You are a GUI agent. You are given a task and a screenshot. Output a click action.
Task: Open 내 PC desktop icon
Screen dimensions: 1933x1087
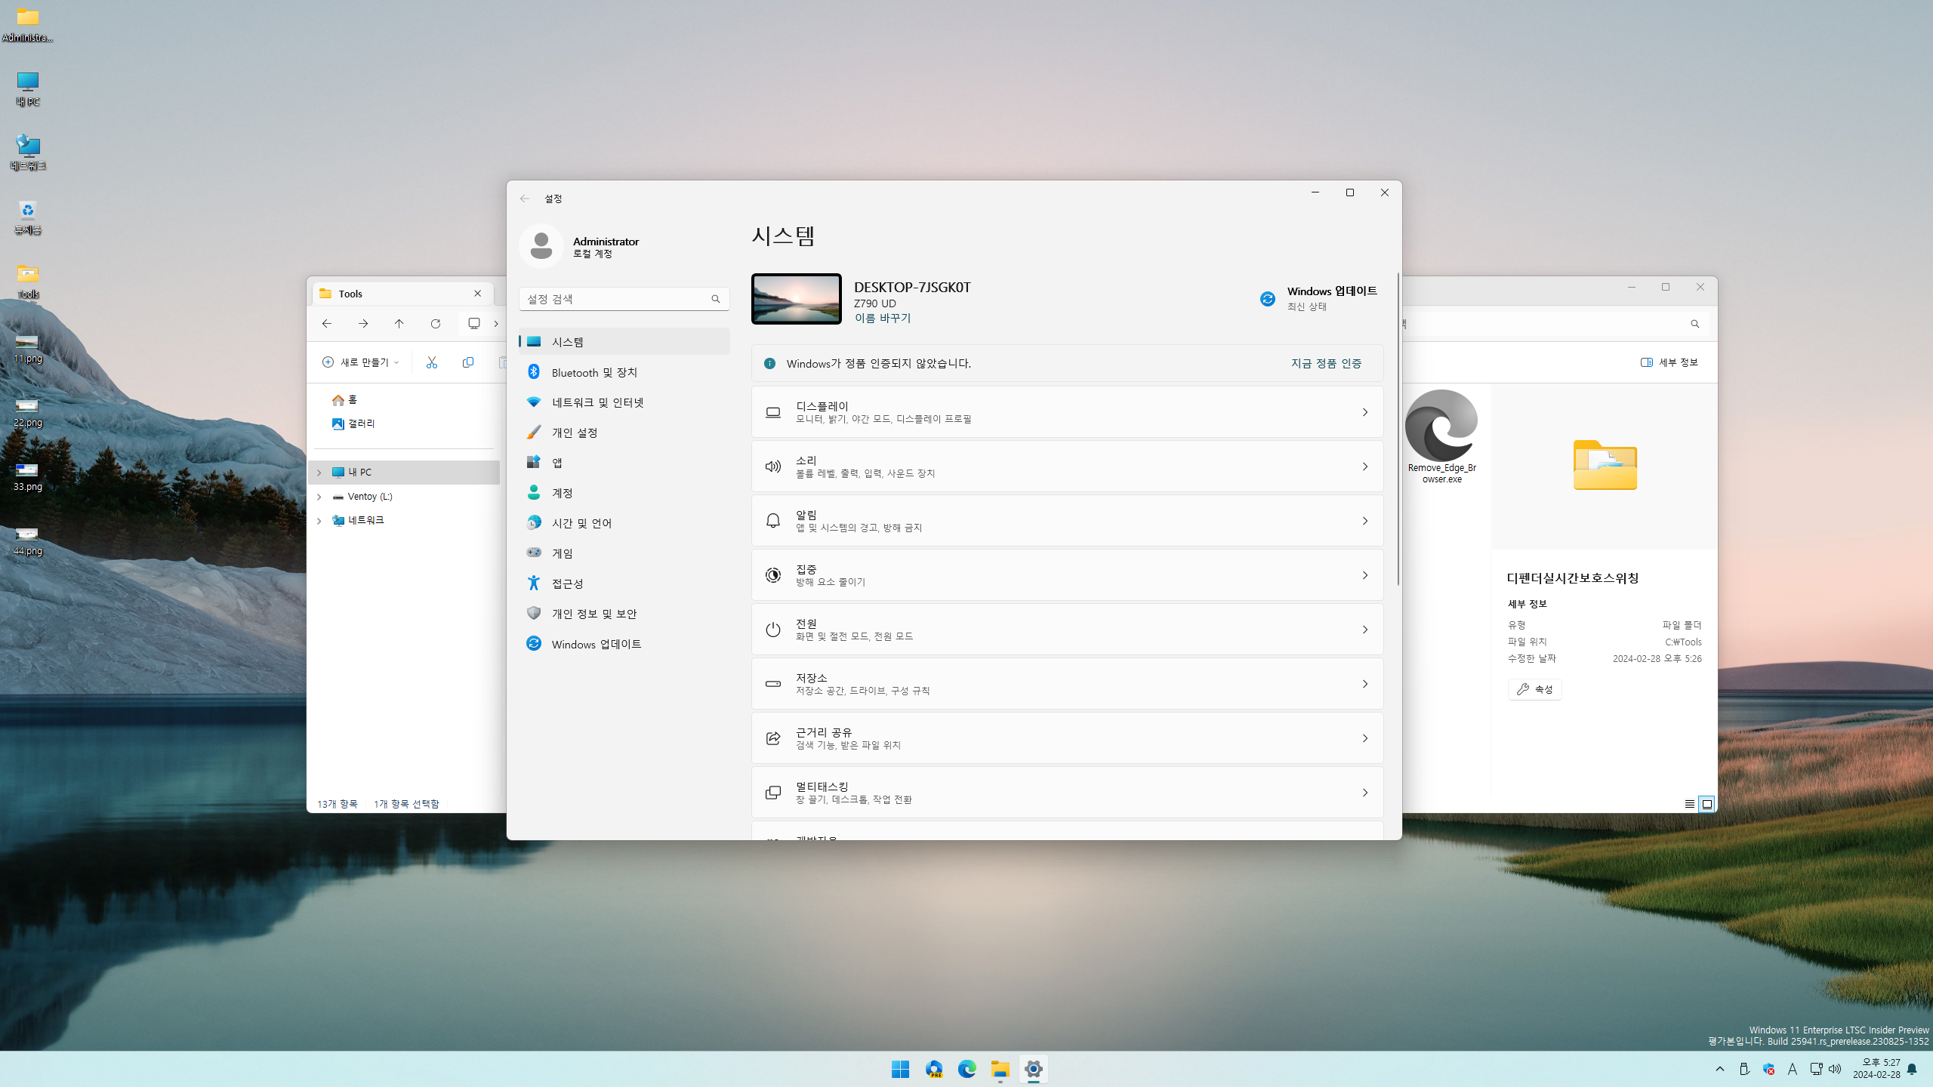28,89
